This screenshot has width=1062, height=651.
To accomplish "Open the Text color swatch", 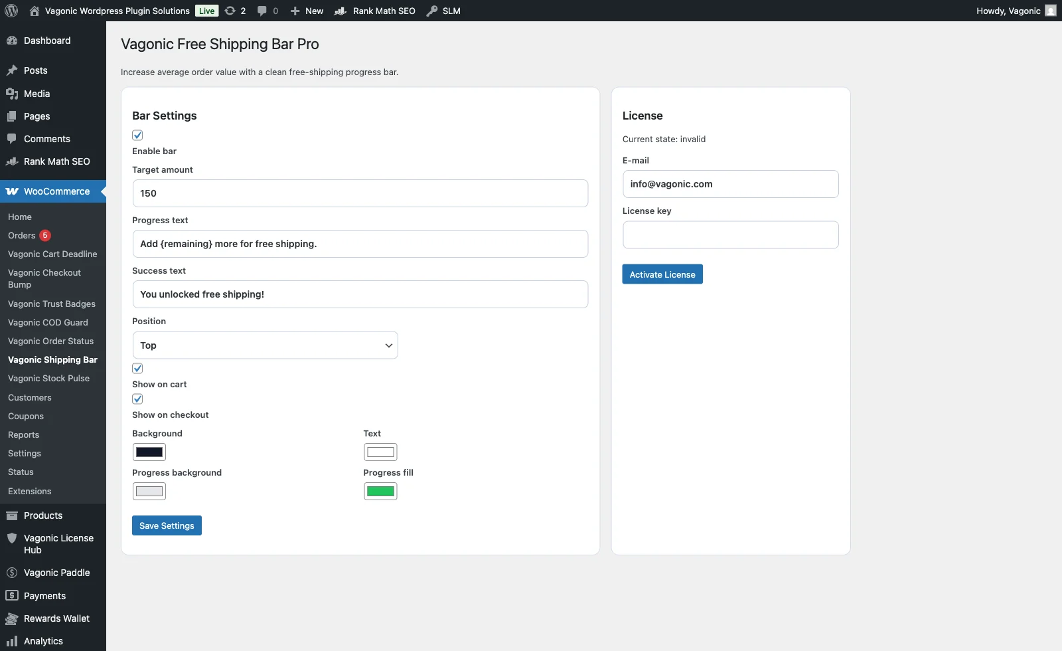I will click(x=380, y=452).
